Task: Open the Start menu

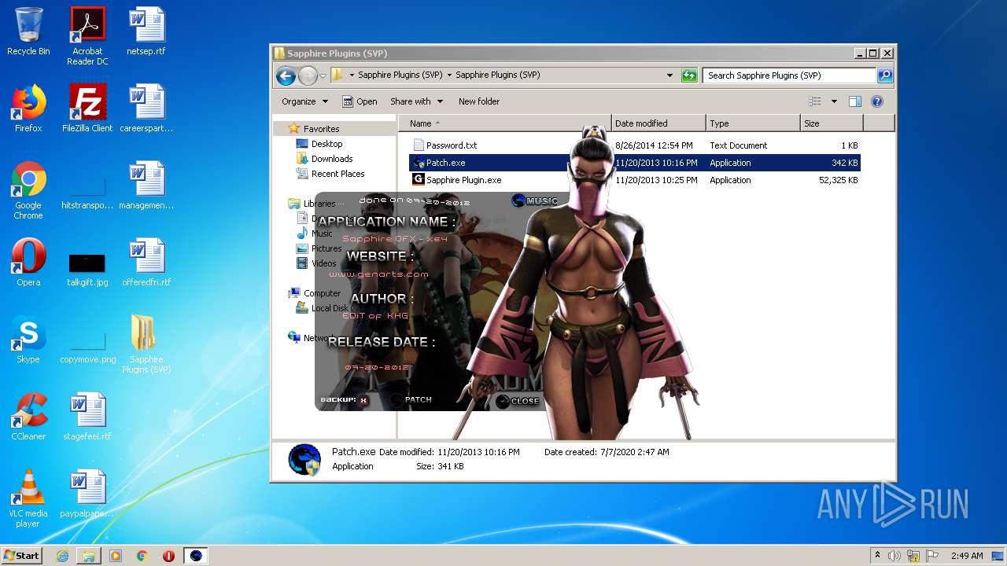Action: (21, 555)
